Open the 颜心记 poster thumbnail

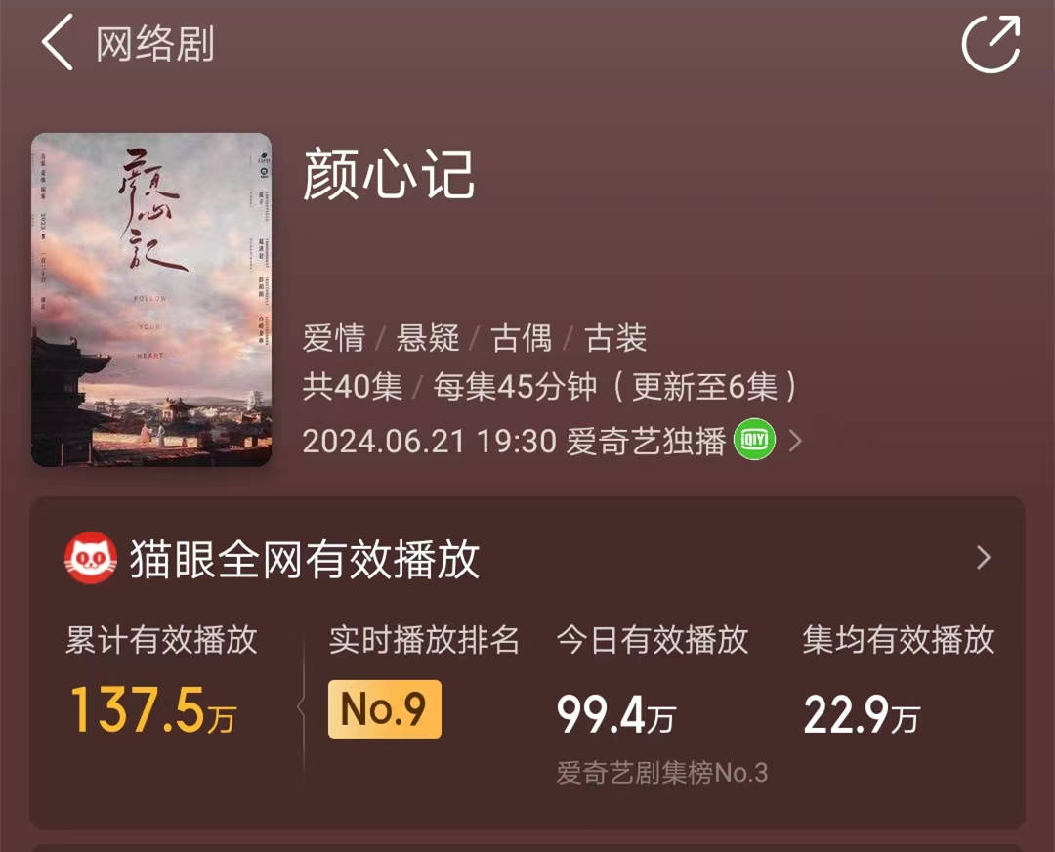[x=151, y=299]
